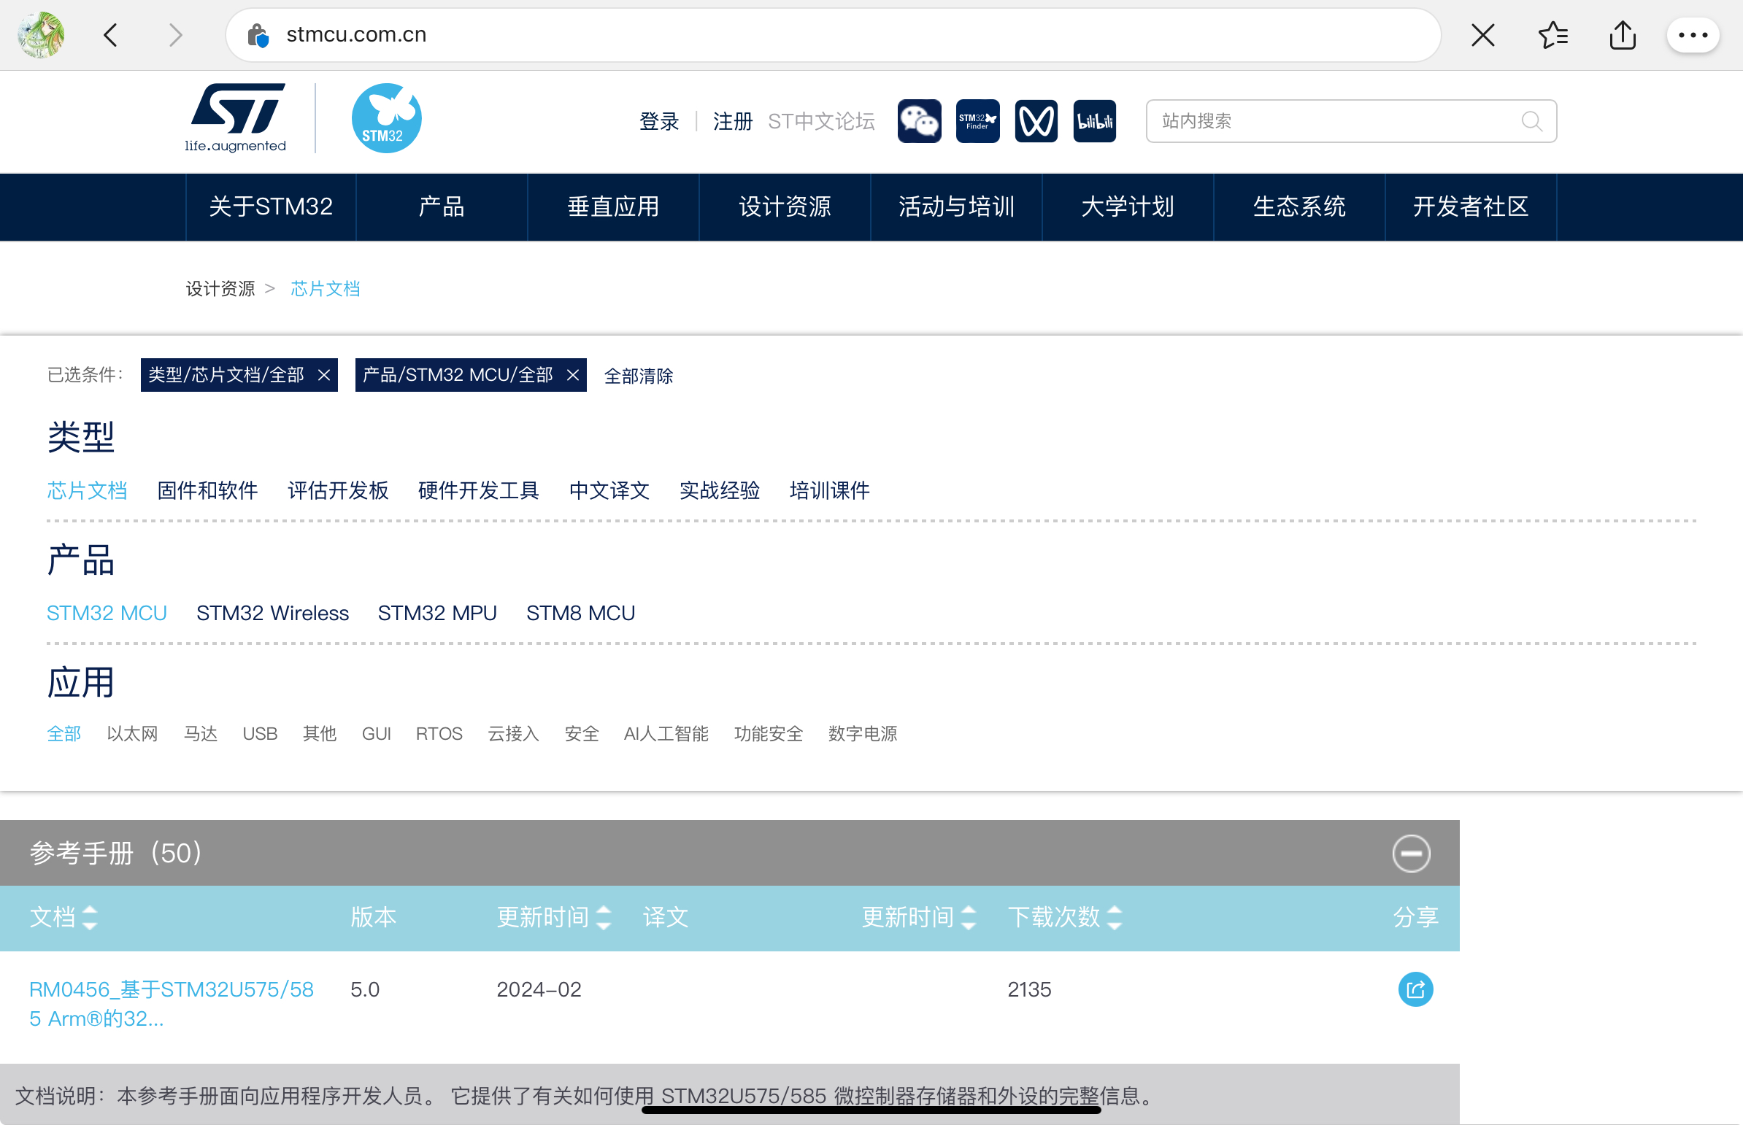Click the browser forward arrow
Screen dimensions: 1743x1125
pos(175,35)
